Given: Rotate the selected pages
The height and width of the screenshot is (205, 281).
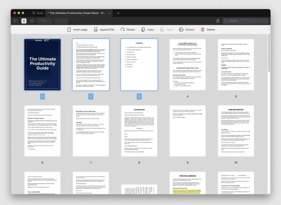Looking at the screenshot, I should point(127,29).
